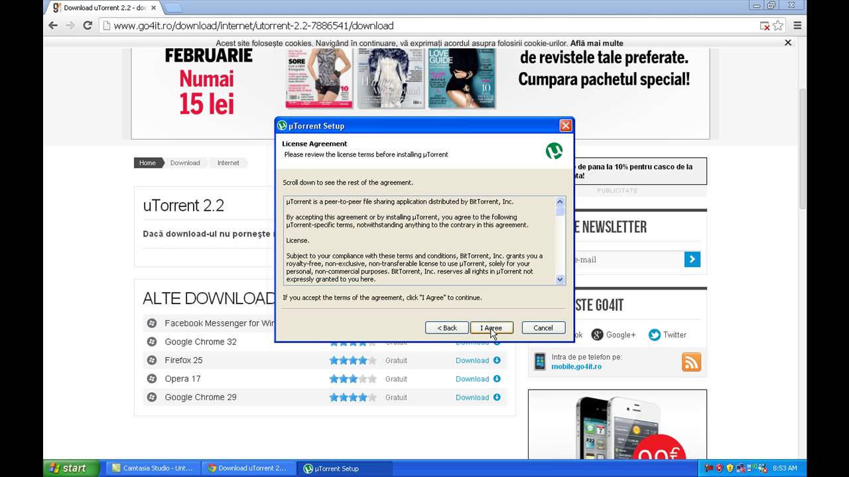This screenshot has width=849, height=477.
Task: Click the license agreement scrollbar thumb
Action: tap(560, 211)
